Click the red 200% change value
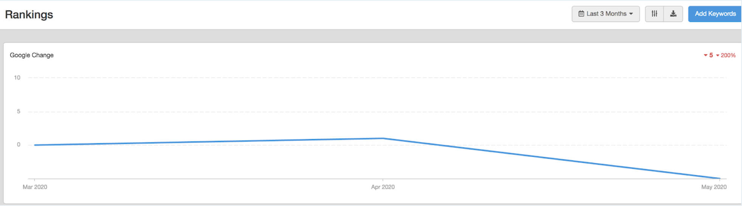 point(728,55)
